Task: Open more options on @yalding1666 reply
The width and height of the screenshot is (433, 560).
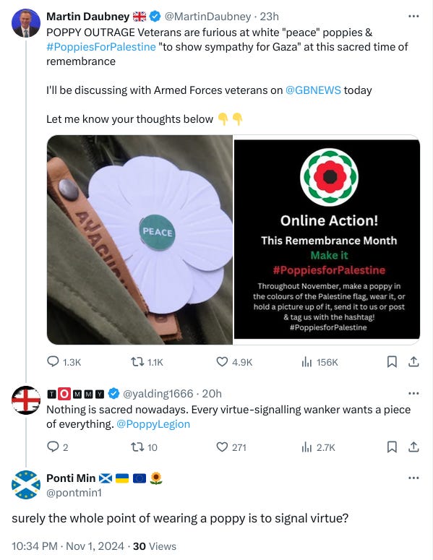Action: [x=413, y=394]
